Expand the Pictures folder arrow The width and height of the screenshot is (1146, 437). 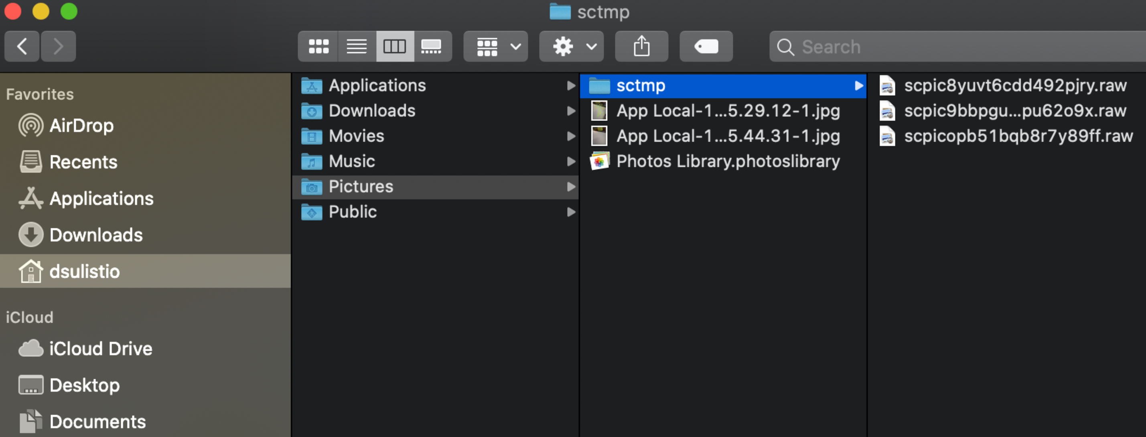[571, 187]
